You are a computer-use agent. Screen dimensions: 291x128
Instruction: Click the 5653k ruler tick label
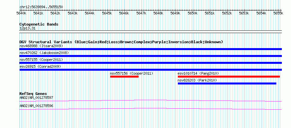click(244, 13)
